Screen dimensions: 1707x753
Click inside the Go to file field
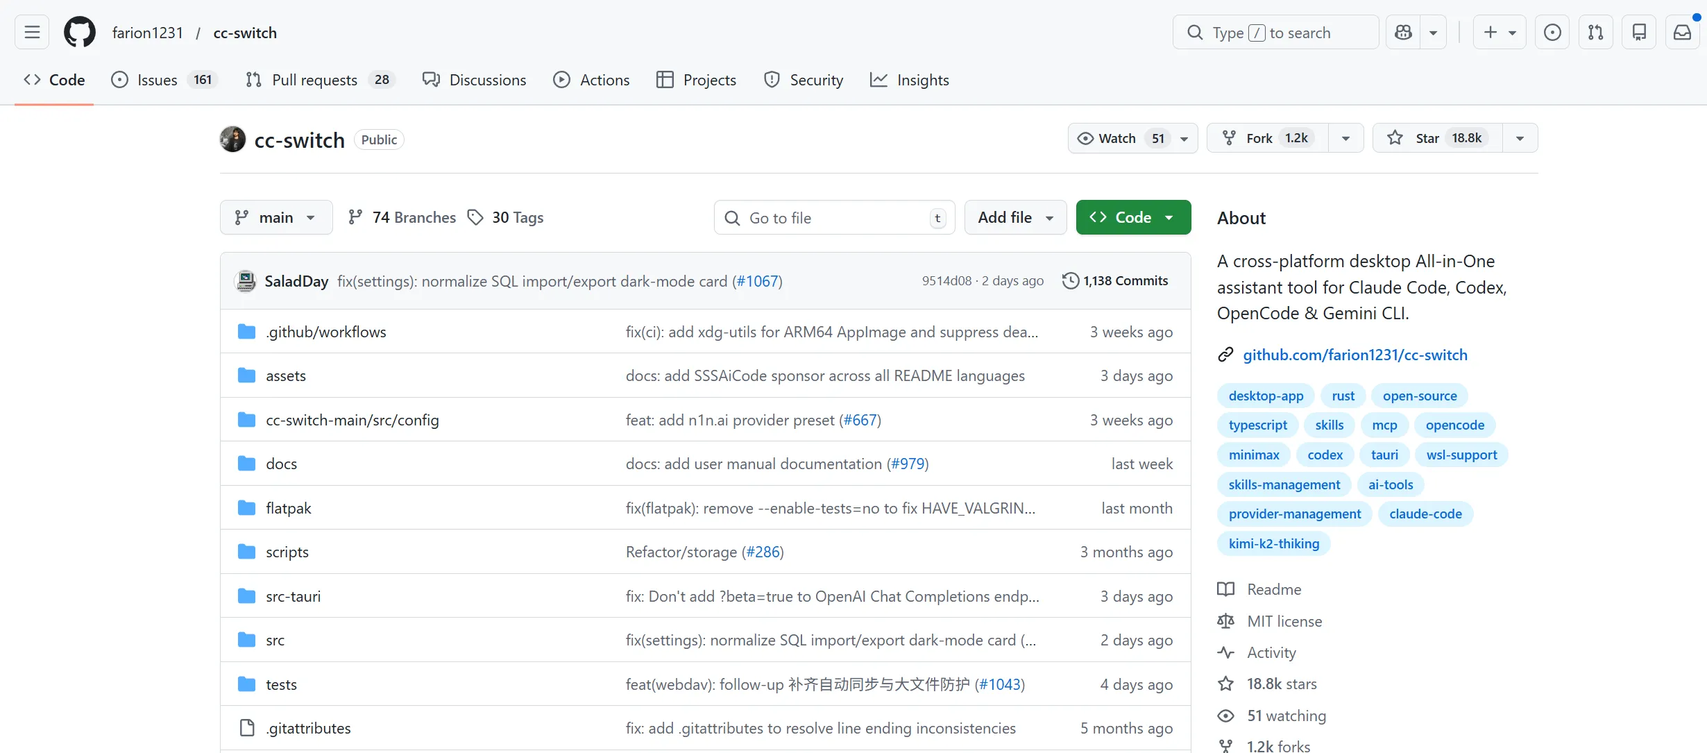833,217
